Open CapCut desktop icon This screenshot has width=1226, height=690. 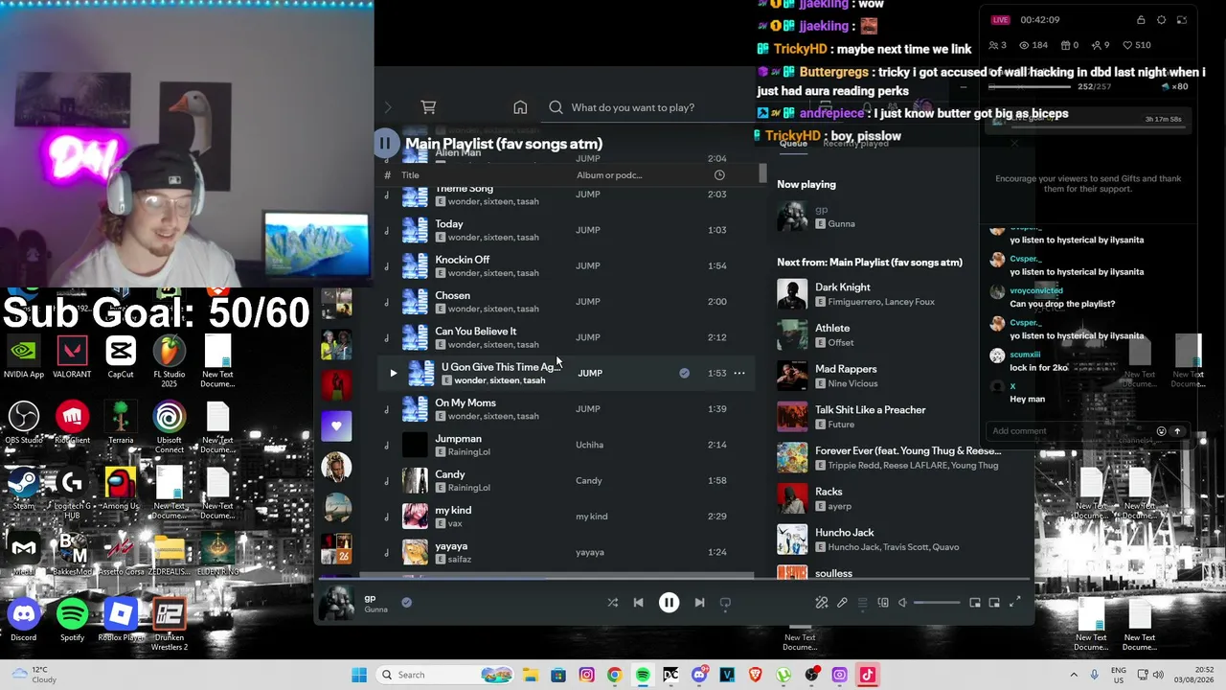point(121,358)
